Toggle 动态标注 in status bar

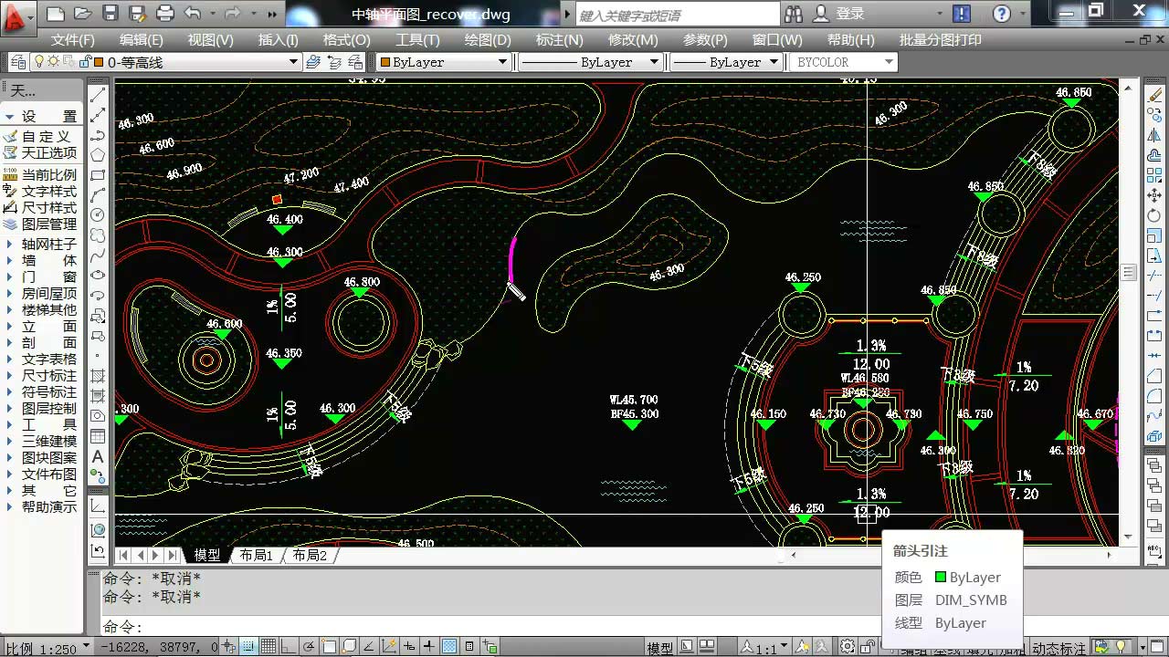(x=1059, y=649)
